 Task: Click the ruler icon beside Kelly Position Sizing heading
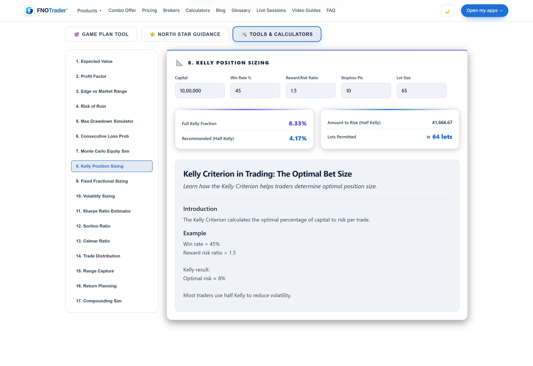[x=179, y=63]
